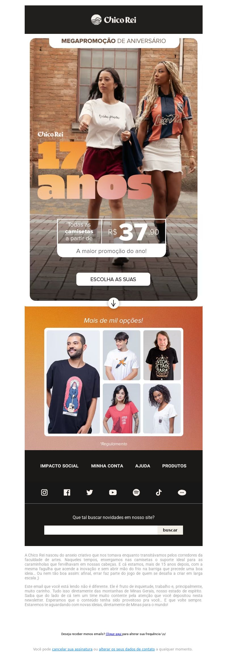This screenshot has width=227, height=657.
Task: Follow alterar os seus dados de contato link
Action: (x=127, y=649)
